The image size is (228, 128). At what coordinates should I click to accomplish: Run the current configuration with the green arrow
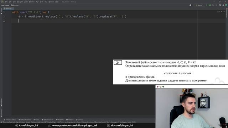pyautogui.click(x=207, y=5)
